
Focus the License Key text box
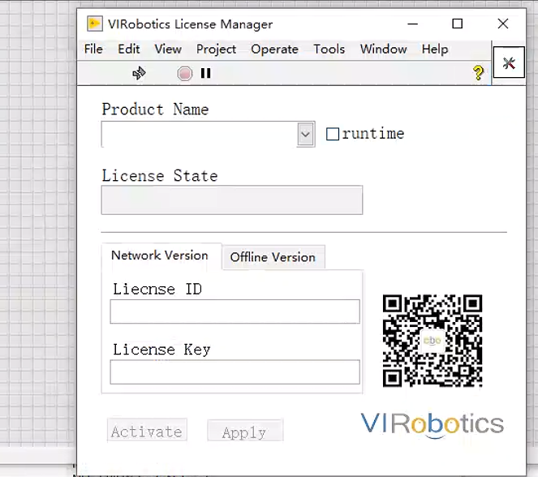(235, 372)
